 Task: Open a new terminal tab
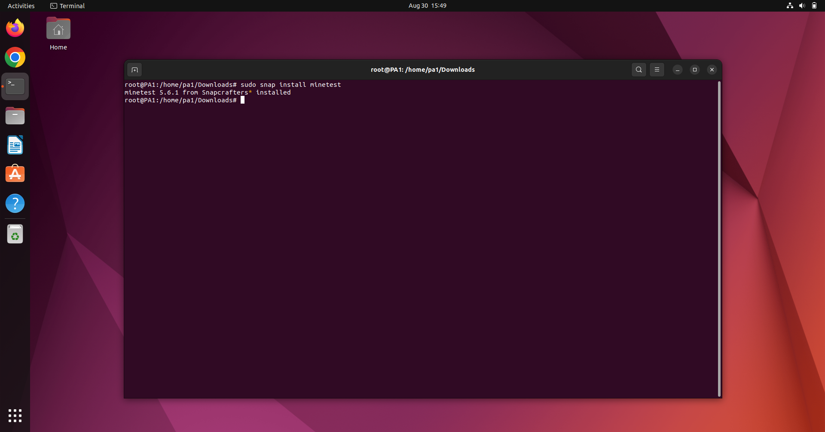(134, 69)
